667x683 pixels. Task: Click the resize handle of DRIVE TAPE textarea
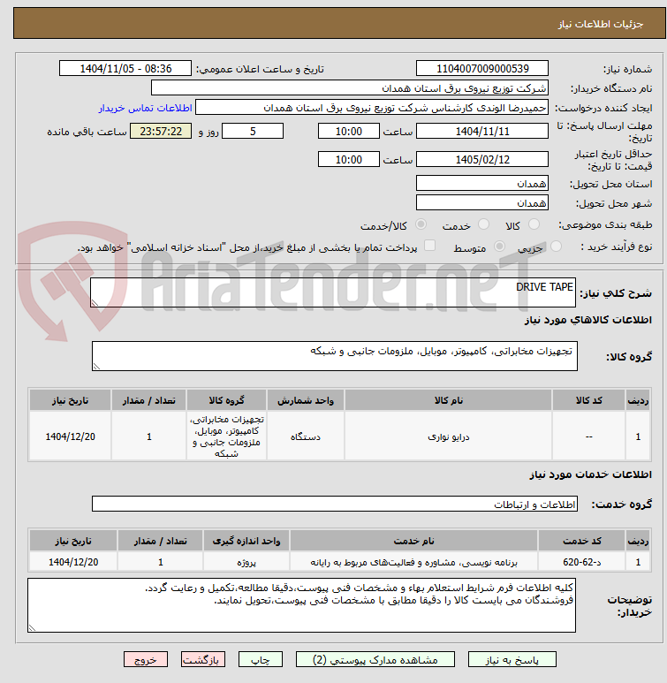point(95,303)
